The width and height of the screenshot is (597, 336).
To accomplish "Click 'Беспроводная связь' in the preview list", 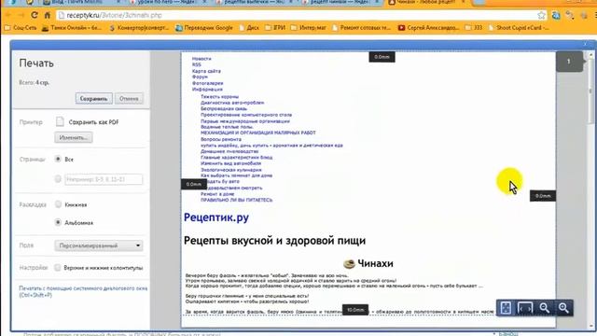I will (x=224, y=108).
